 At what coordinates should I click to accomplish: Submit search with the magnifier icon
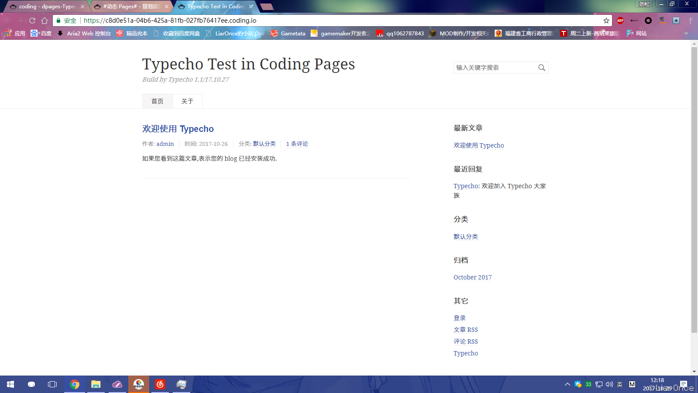[x=542, y=68]
